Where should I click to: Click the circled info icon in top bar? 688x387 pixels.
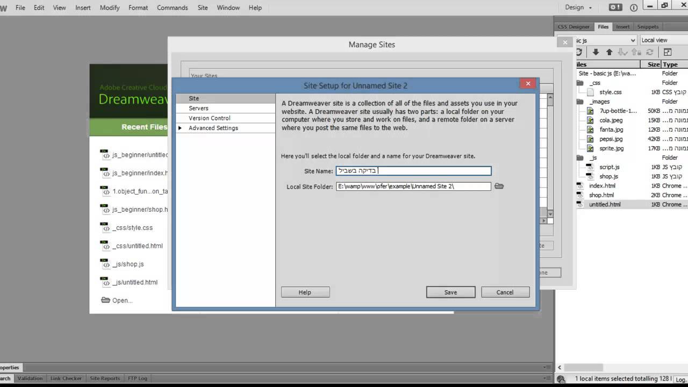point(634,8)
